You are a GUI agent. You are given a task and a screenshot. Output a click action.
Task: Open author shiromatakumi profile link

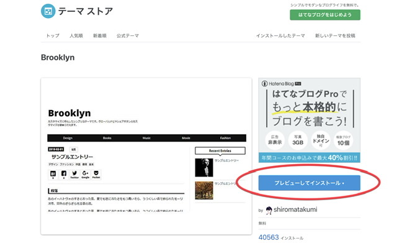tap(295, 209)
